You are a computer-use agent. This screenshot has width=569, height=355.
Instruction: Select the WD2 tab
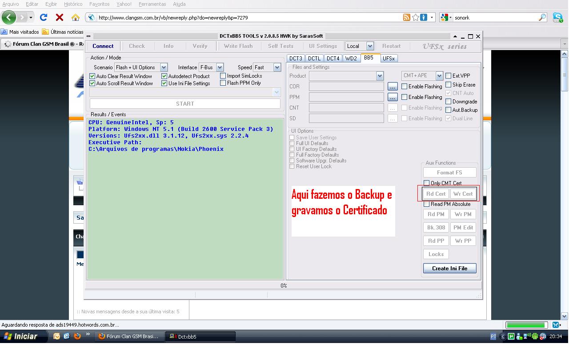pos(351,59)
